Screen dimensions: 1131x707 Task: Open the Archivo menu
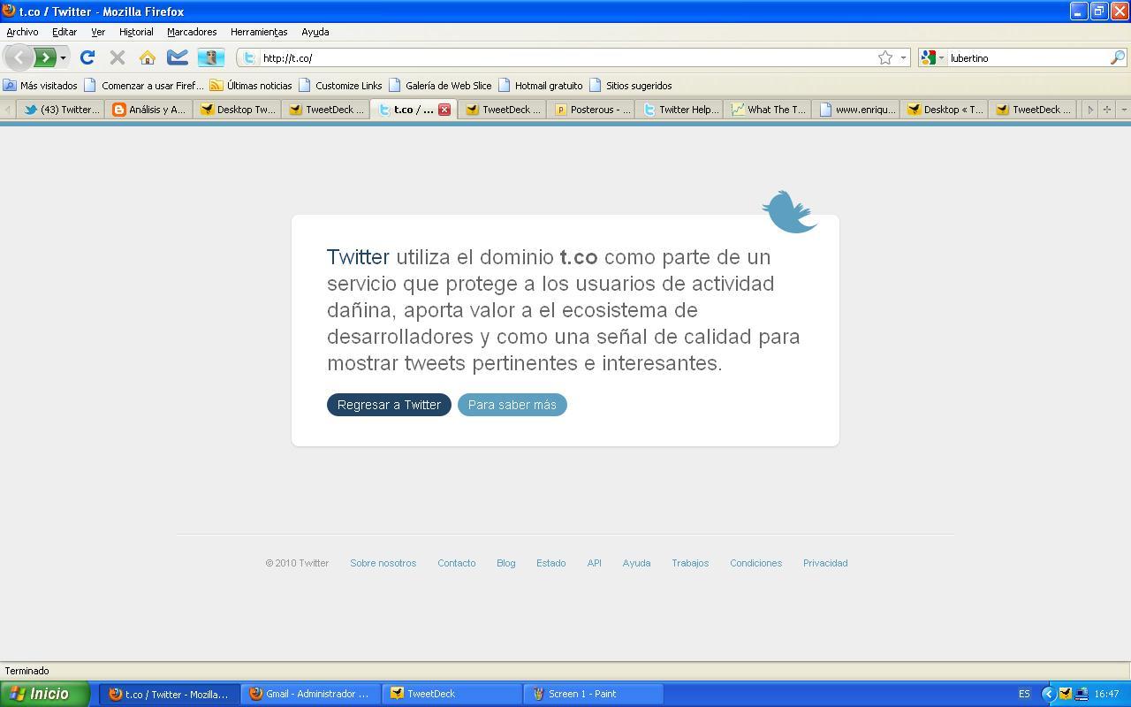coord(22,32)
